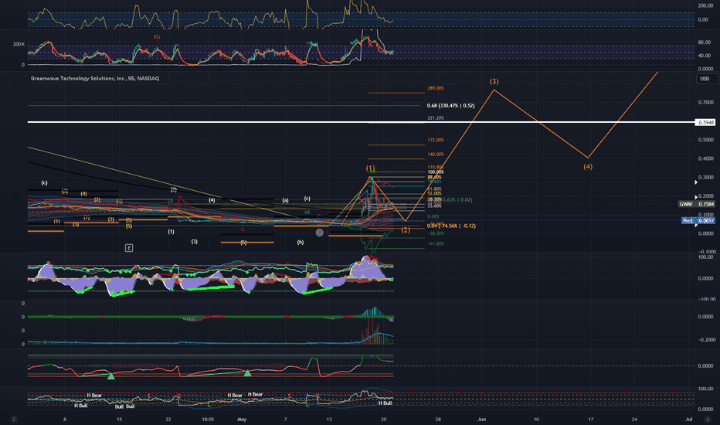
Task: Click the -61.80% Fibonacci level label
Action: [435, 243]
